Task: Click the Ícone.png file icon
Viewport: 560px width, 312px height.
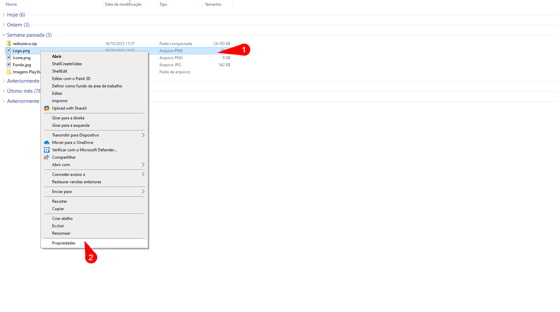Action: [x=9, y=58]
